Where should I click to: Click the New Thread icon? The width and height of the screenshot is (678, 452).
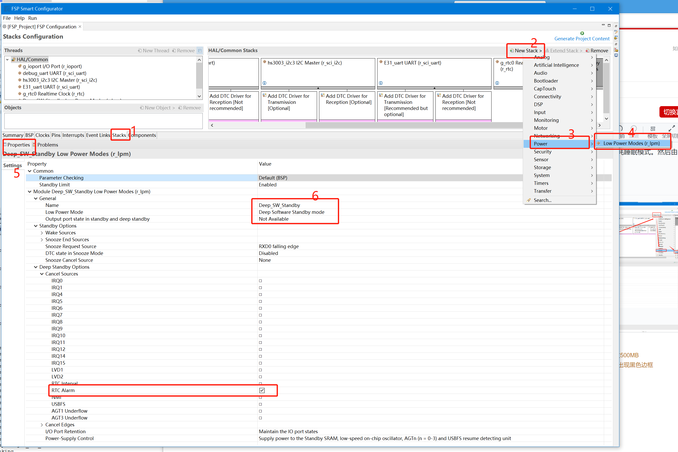click(x=139, y=51)
